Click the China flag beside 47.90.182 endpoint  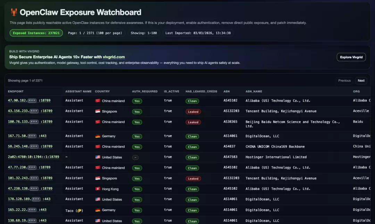click(x=98, y=101)
